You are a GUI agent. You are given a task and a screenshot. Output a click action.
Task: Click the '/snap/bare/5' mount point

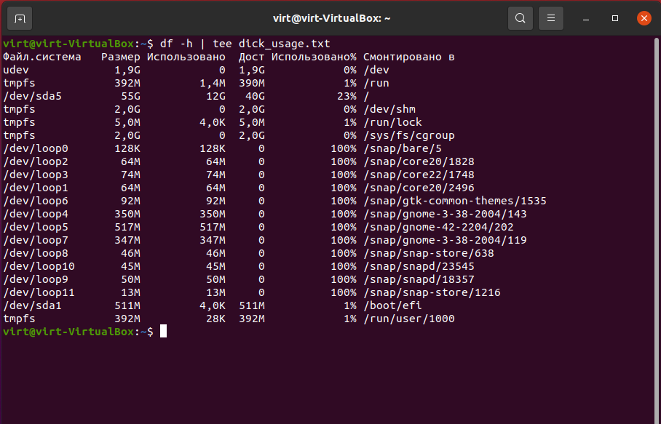(403, 148)
